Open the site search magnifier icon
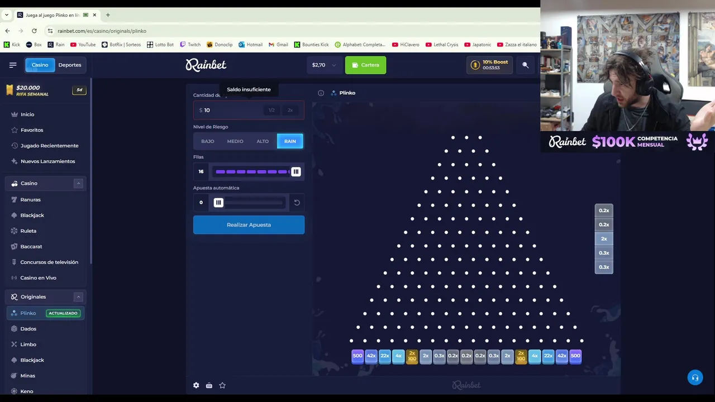This screenshot has width=715, height=402. coord(525,65)
